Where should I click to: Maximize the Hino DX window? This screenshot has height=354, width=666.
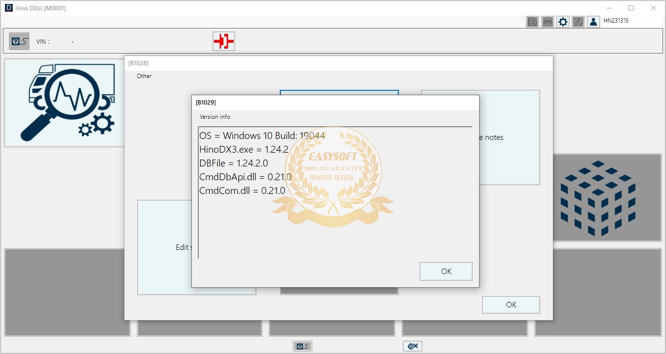631,8
